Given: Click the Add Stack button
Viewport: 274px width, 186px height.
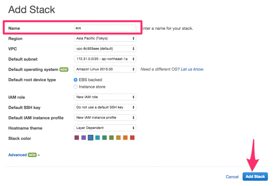Looking at the screenshot, I should tap(255, 177).
